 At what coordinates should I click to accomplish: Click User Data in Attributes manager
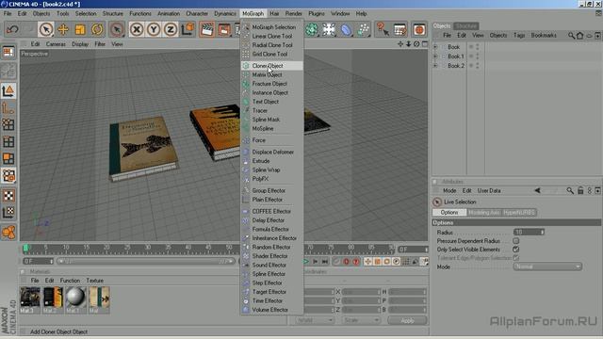pos(489,190)
